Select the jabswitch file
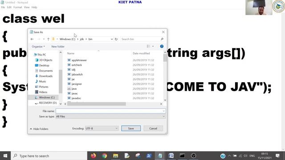 pyautogui.click(x=77, y=74)
